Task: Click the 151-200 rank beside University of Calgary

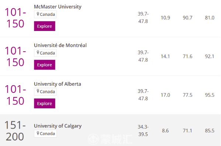Action: point(15,131)
